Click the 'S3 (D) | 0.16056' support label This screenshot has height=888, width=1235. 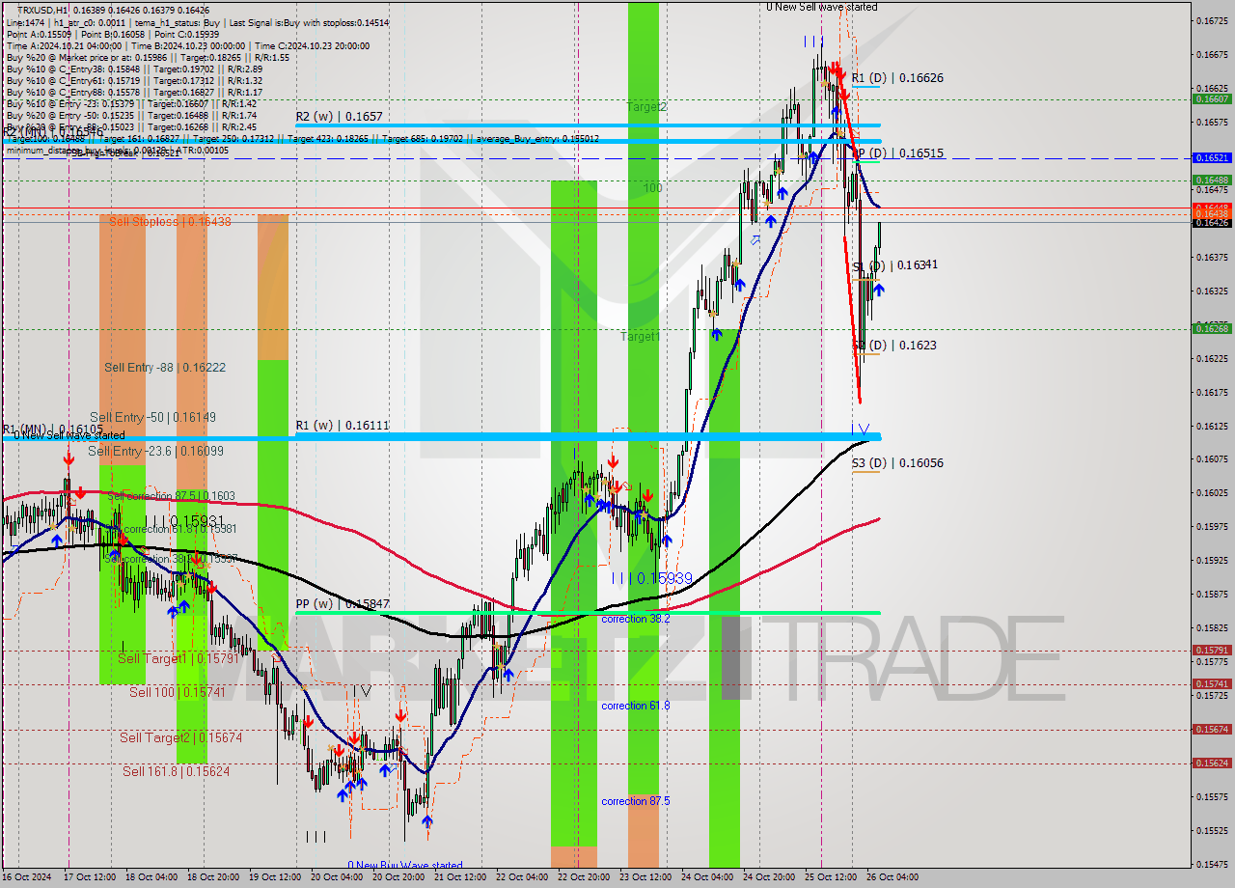(897, 462)
